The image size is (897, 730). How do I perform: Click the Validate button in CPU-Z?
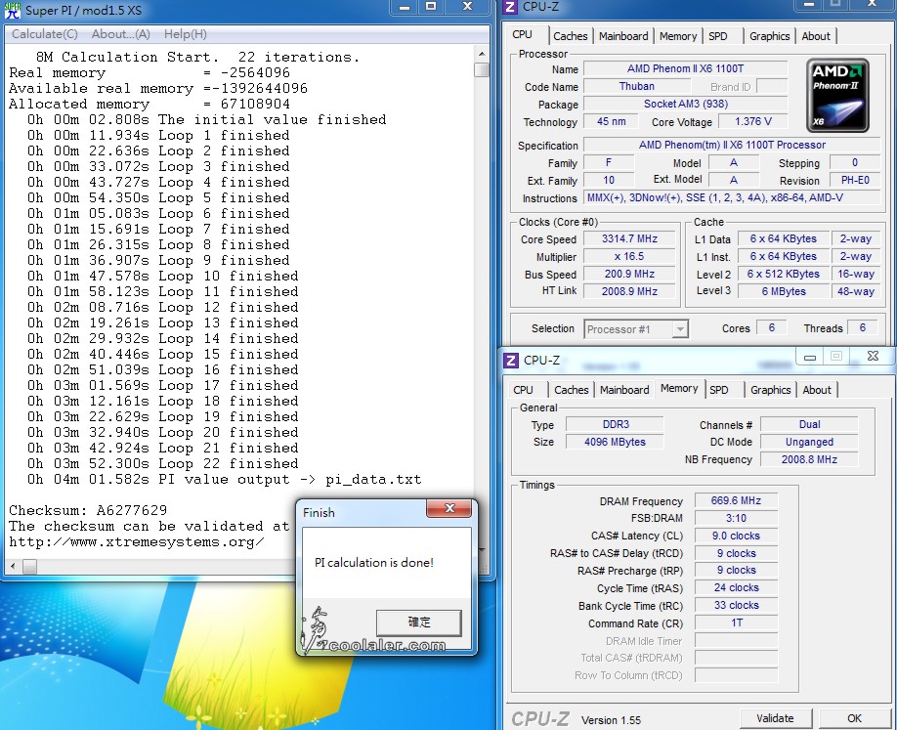775,718
